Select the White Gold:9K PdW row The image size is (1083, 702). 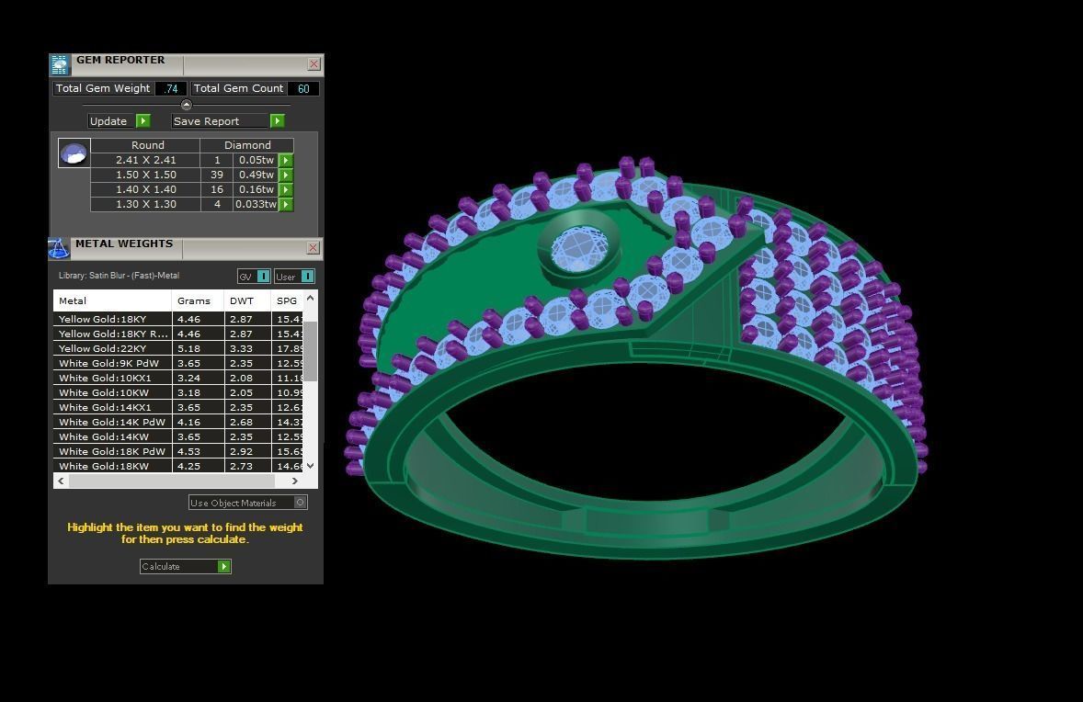(x=178, y=363)
